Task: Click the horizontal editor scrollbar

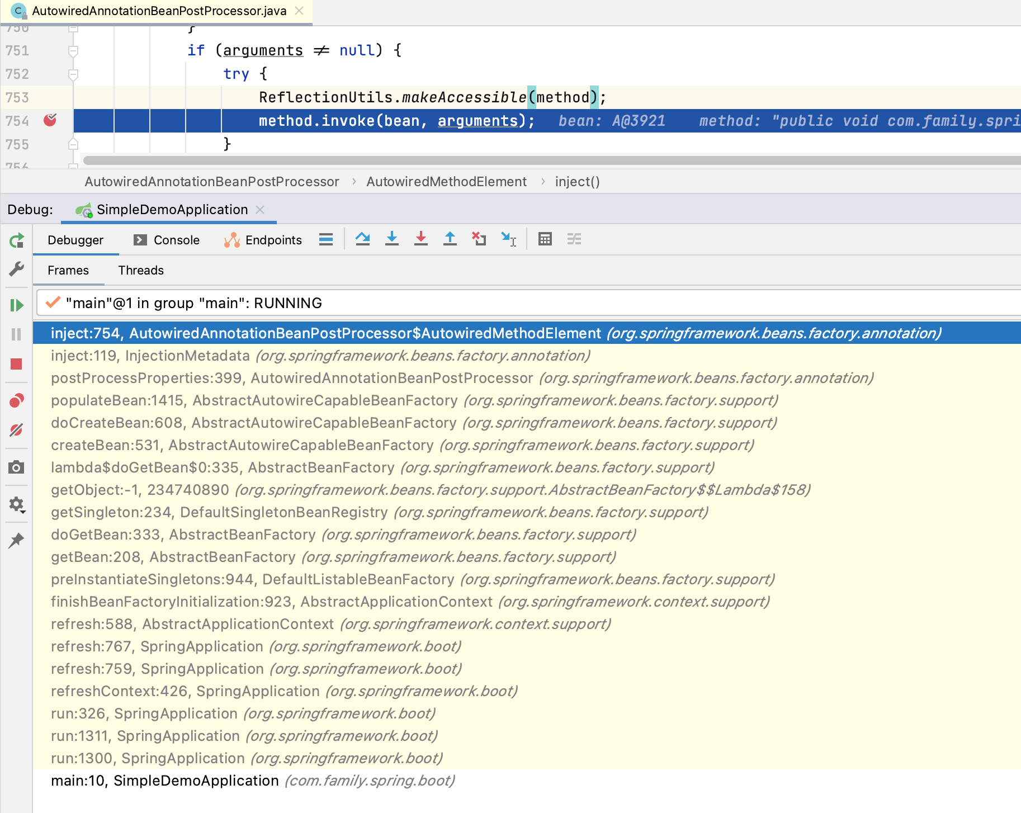Action: 552,160
